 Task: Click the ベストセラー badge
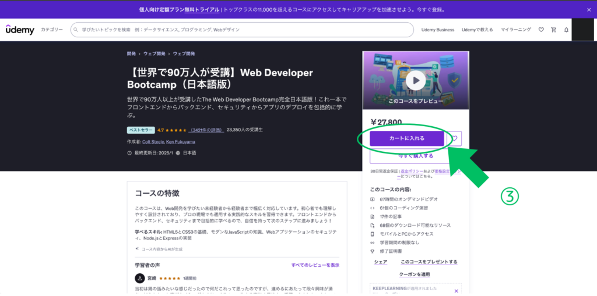tap(141, 130)
